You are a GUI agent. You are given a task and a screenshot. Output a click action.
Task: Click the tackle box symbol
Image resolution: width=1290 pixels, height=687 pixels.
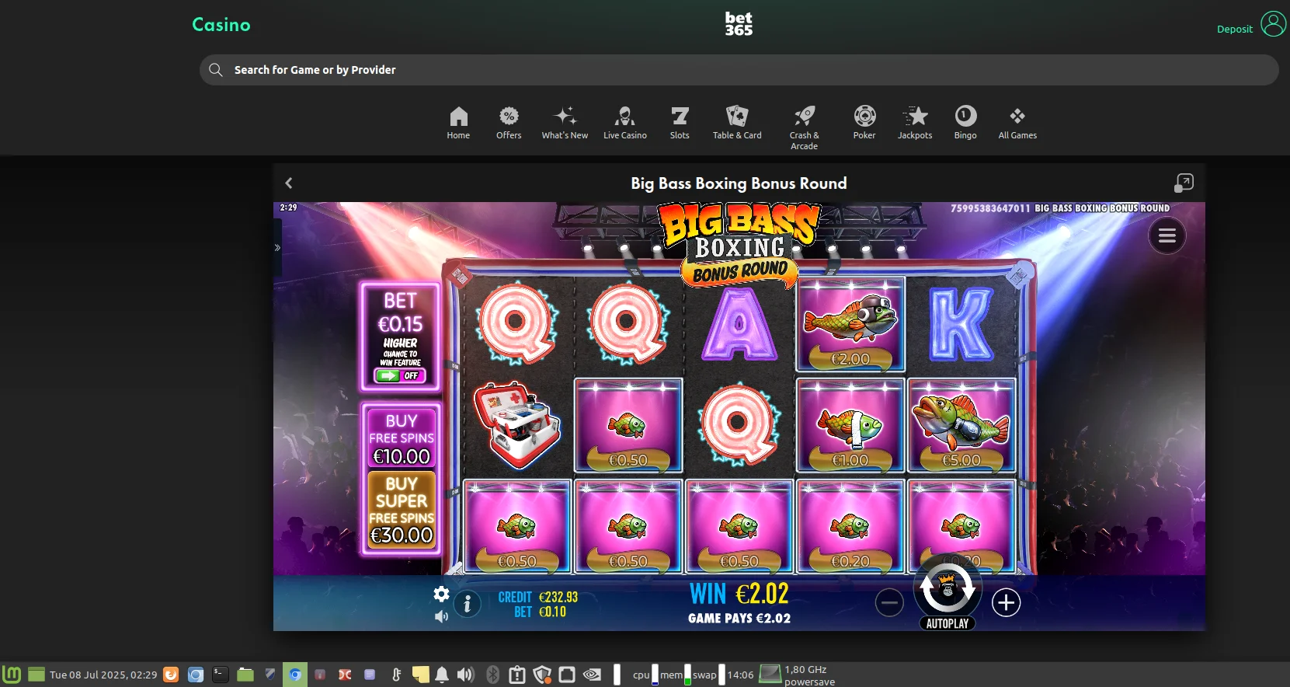point(516,424)
